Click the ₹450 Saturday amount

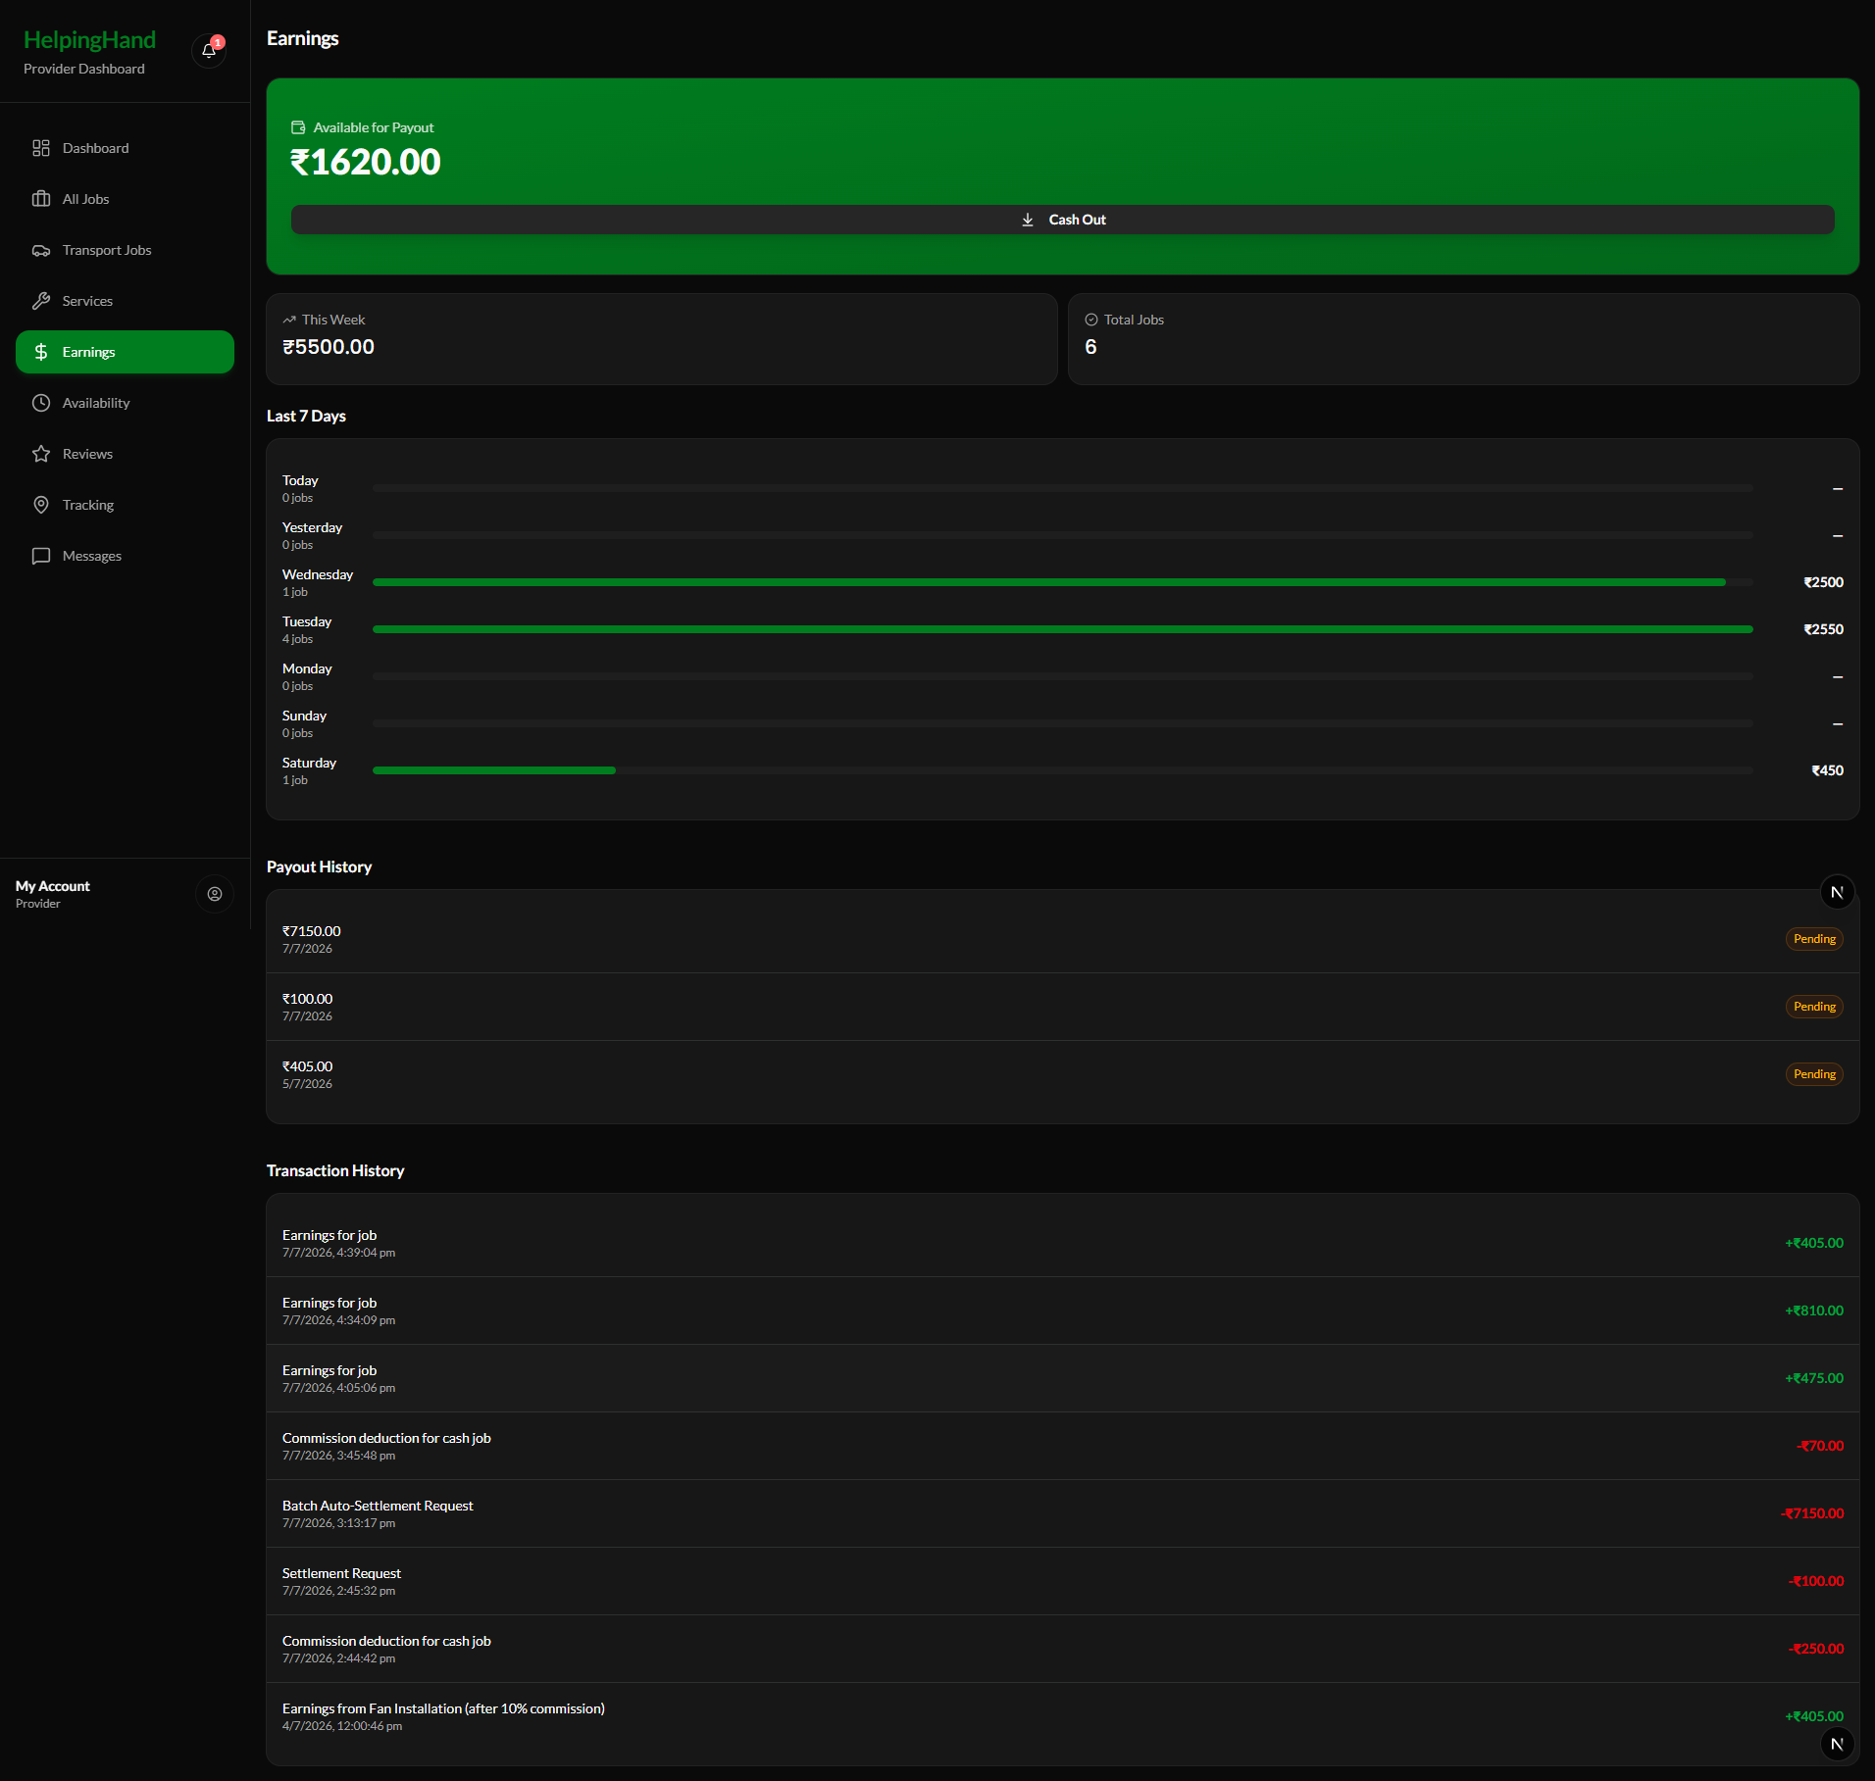pos(1827,770)
